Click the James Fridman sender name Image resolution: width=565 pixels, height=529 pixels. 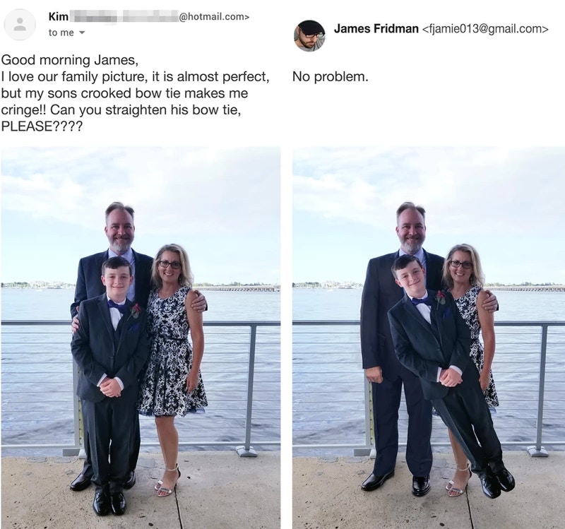coord(376,28)
